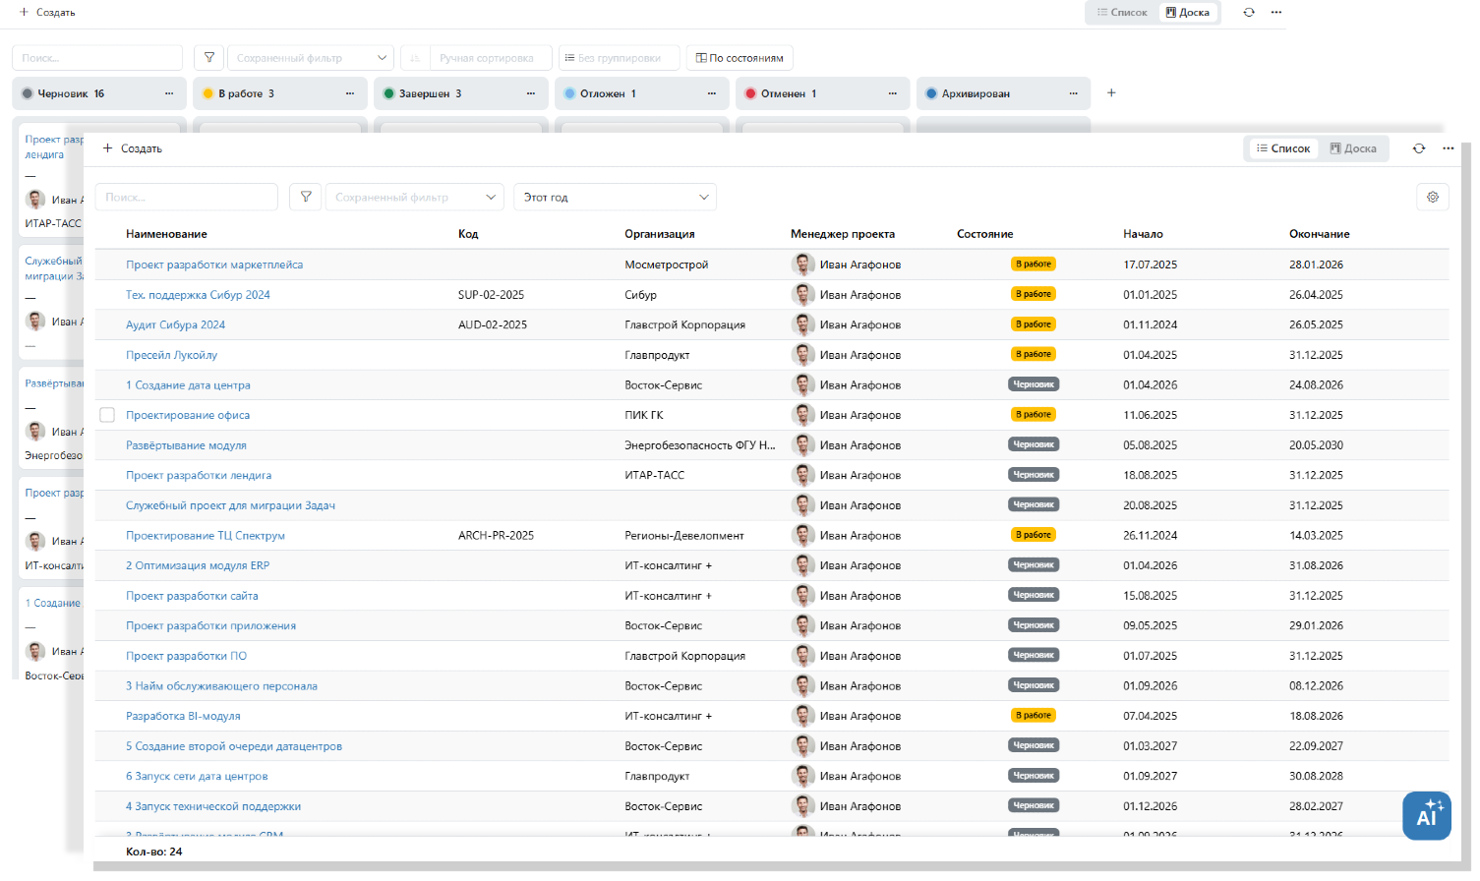
Task: Open "Проект разработки маркетплейса" project link
Action: pos(214,264)
